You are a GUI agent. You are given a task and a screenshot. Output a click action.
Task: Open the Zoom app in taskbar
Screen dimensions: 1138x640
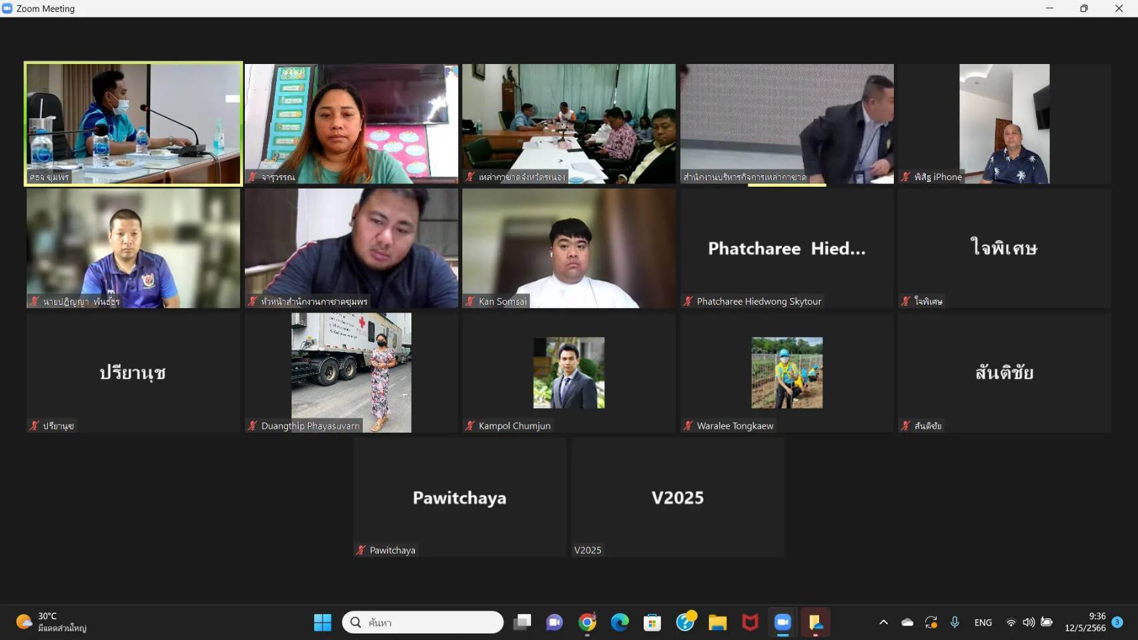pyautogui.click(x=782, y=622)
